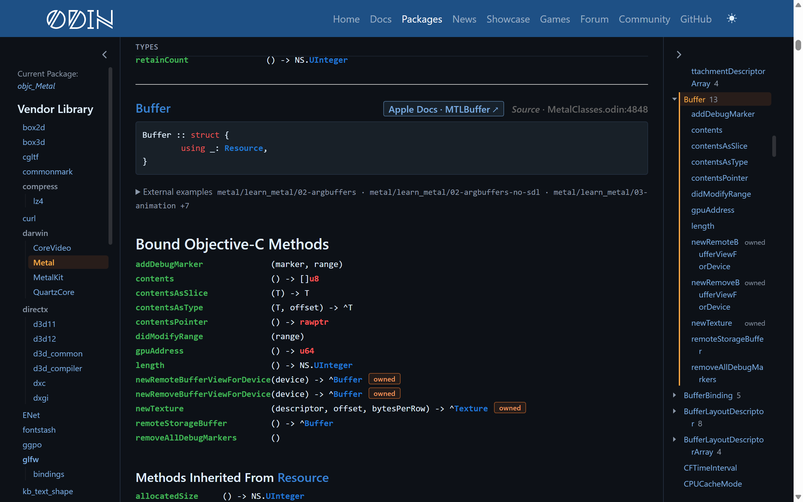Image resolution: width=803 pixels, height=502 pixels.
Task: Open the Community nav item
Action: pyautogui.click(x=644, y=19)
